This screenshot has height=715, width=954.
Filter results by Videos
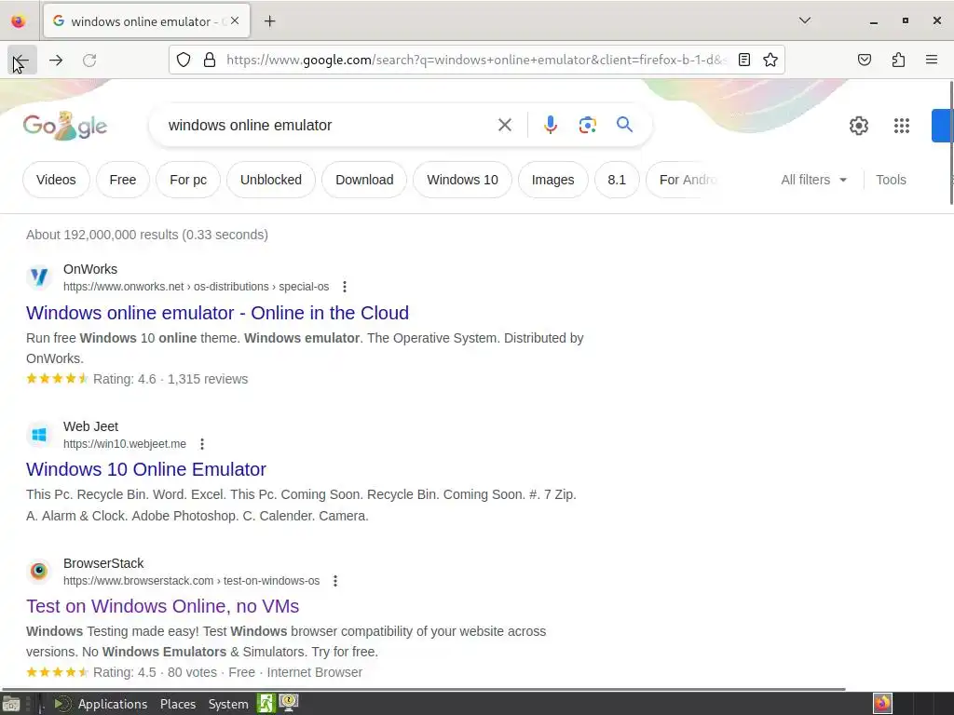[56, 180]
